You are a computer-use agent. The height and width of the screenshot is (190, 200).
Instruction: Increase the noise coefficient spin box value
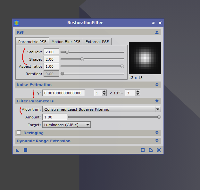click(104, 91)
